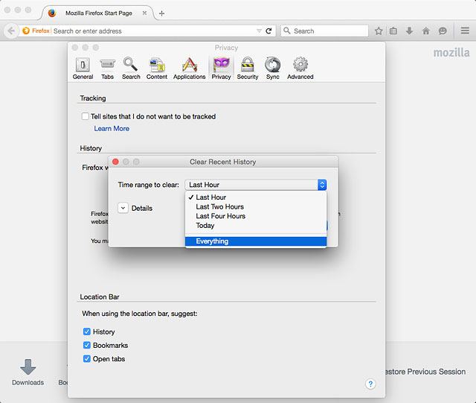The width and height of the screenshot is (476, 403).
Task: Select Today as time range
Action: point(256,226)
